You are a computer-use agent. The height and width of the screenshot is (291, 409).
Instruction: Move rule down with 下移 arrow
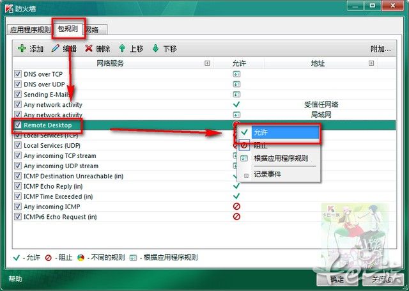click(155, 49)
